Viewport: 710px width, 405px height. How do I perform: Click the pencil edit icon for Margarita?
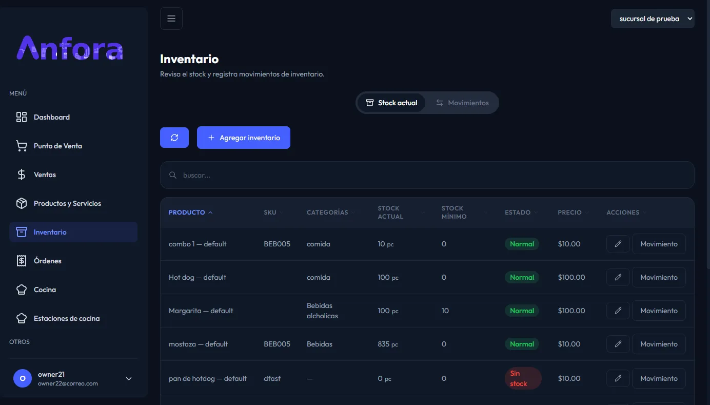[x=618, y=311]
